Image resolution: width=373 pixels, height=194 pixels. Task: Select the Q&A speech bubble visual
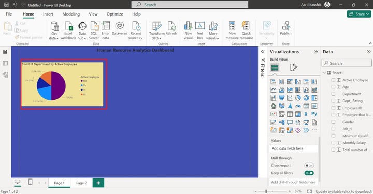(x=290, y=122)
